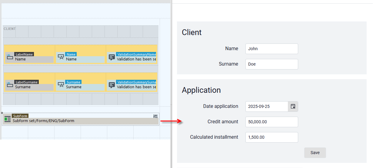This screenshot has width=373, height=168.
Task: Click the Calculated installment label
Action: coord(214,137)
